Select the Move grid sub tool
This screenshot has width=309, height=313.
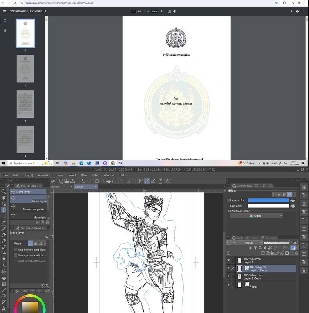tap(29, 215)
